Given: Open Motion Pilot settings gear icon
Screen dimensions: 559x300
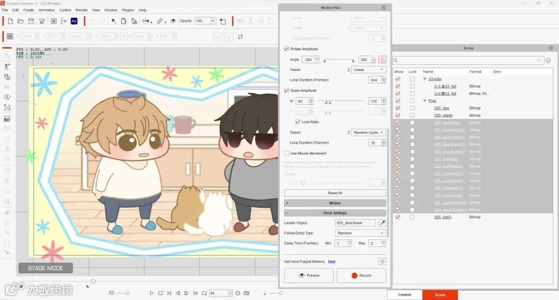Looking at the screenshot, I should point(383,262).
